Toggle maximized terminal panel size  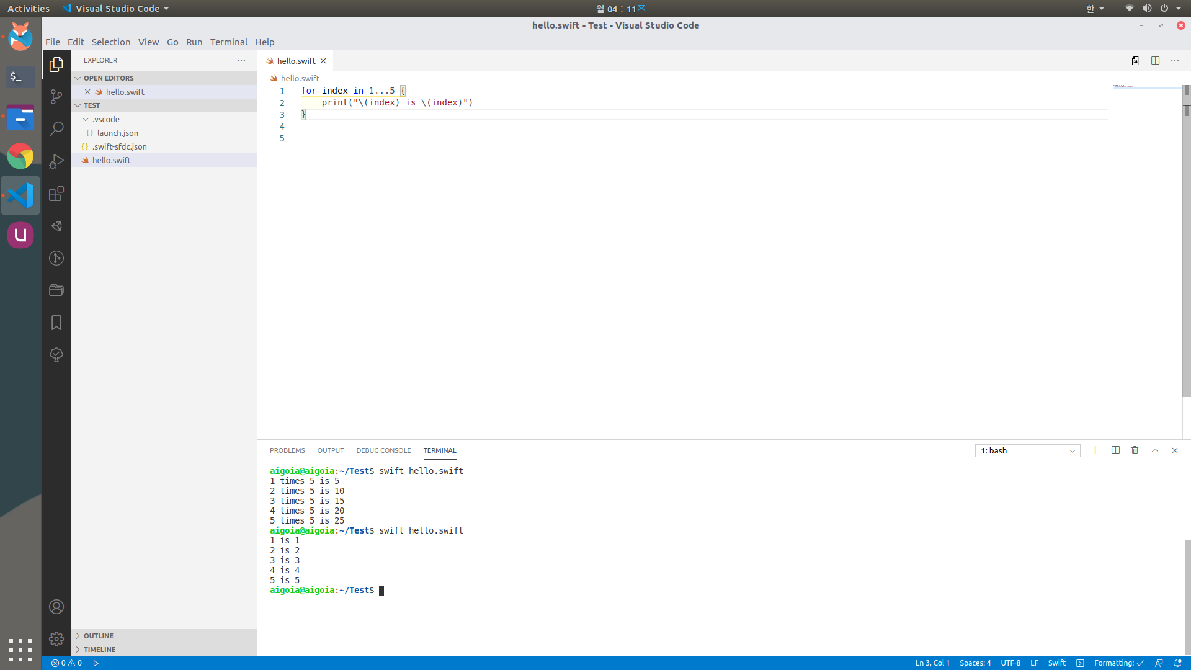(1154, 450)
